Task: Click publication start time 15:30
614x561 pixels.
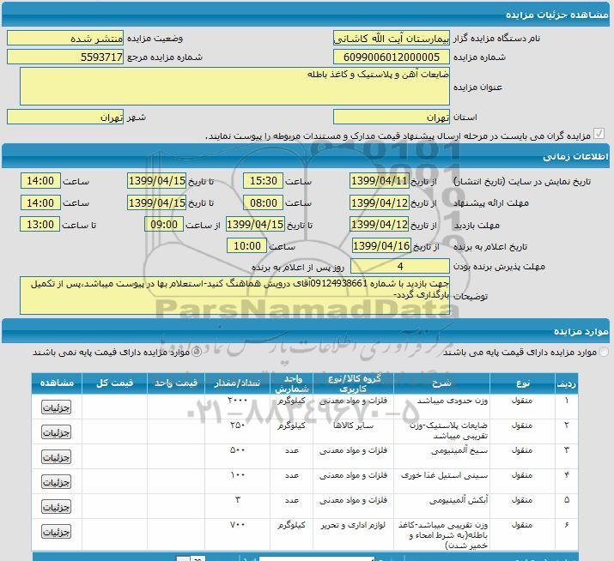Action: (x=263, y=181)
